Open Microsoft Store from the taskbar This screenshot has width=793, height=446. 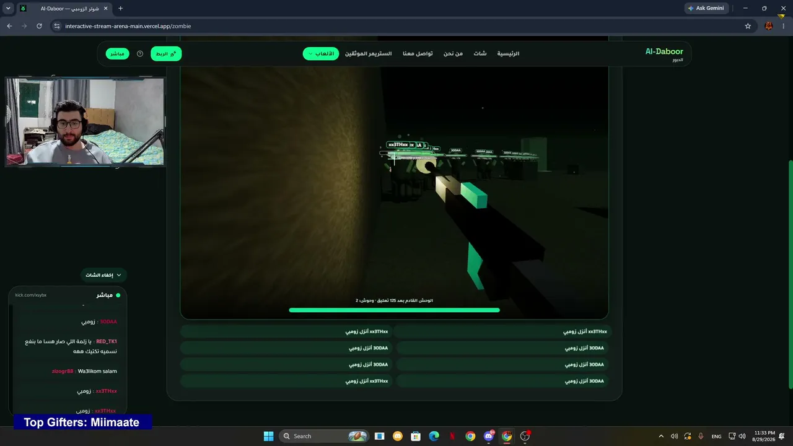coord(416,436)
